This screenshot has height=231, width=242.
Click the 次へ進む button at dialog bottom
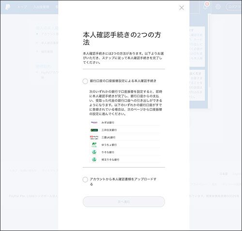coord(124,201)
